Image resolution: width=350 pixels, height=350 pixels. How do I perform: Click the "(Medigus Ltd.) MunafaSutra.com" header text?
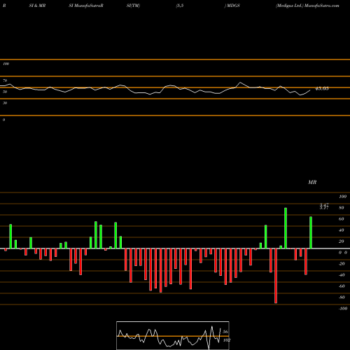[x=307, y=6]
